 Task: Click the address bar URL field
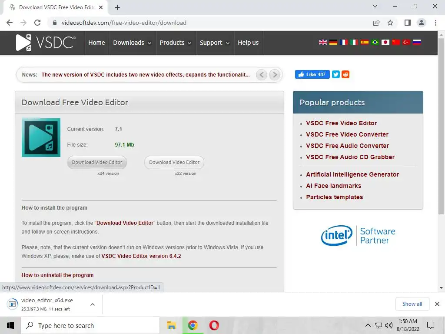pos(210,23)
